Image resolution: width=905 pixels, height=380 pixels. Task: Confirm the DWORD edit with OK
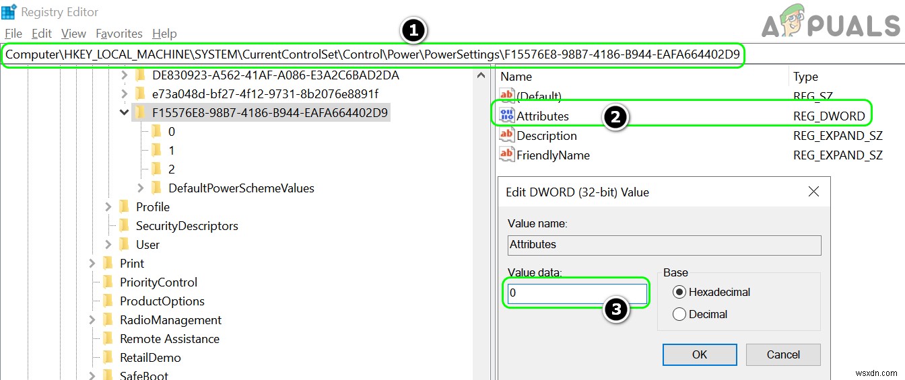(700, 354)
